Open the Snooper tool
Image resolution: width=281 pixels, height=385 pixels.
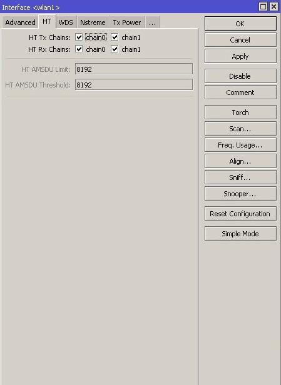coord(240,194)
